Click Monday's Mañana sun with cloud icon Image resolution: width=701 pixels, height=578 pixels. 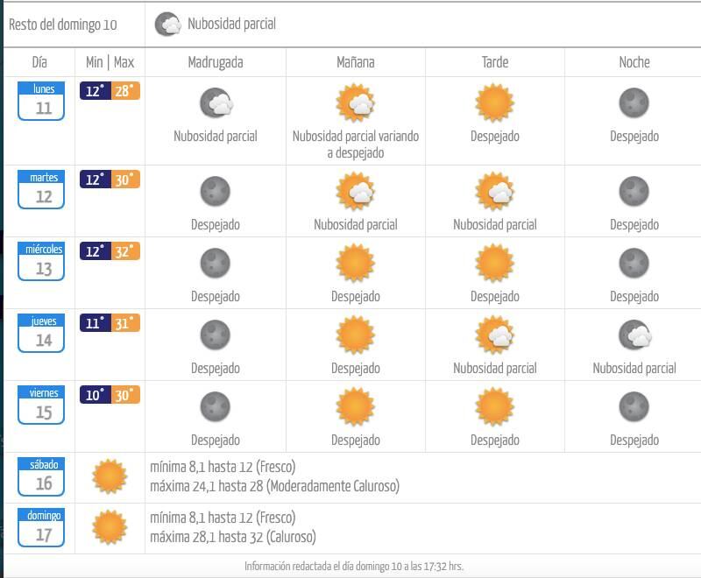click(x=355, y=103)
